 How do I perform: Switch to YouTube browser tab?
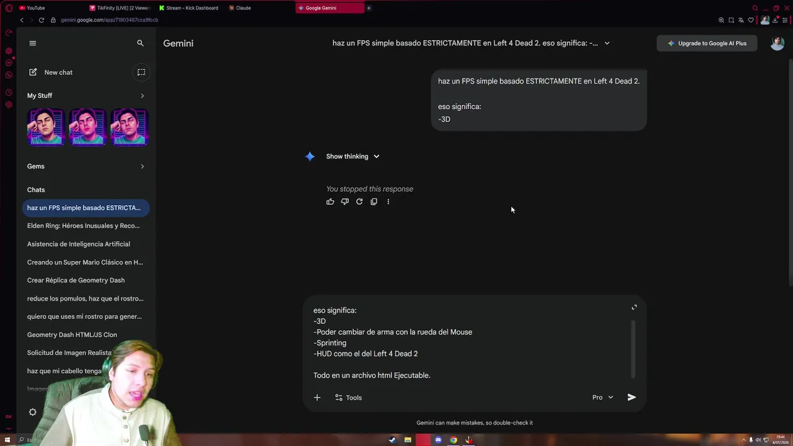coord(50,8)
